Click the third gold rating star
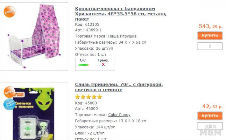This screenshot has height=140, width=226. click(88, 97)
